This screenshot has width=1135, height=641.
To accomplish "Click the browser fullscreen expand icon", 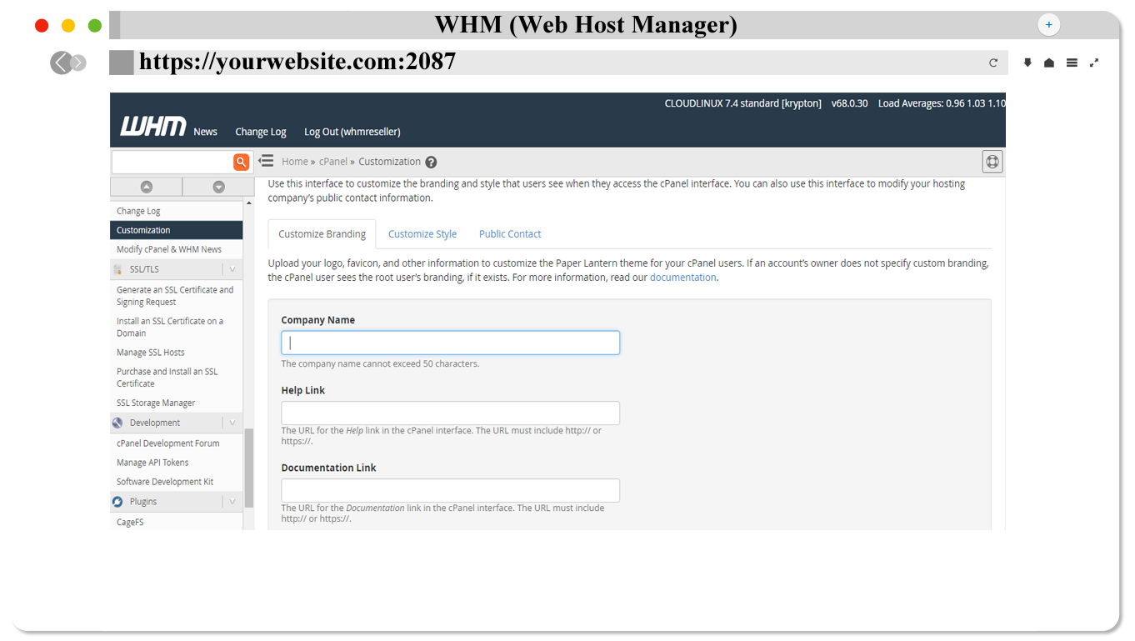I will (x=1094, y=63).
